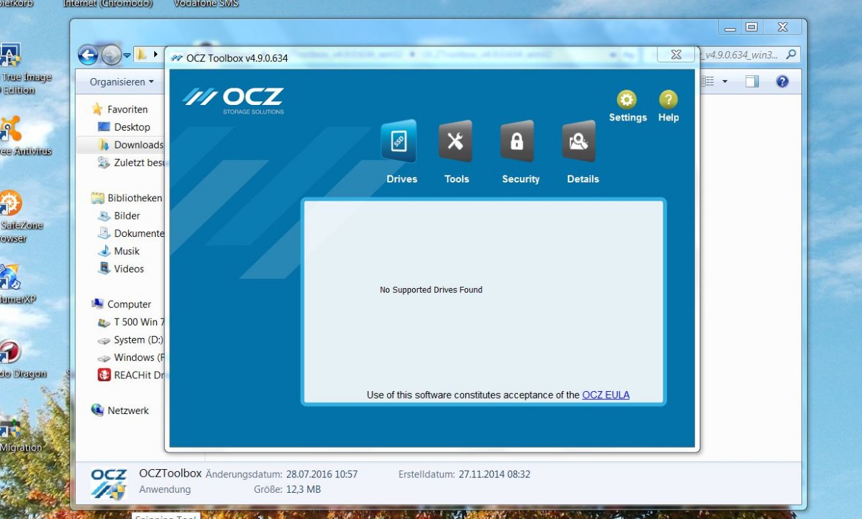Viewport: 862px width, 519px height.
Task: Click the Erstelldatum value 27.11.2014 08:32
Action: (x=494, y=475)
